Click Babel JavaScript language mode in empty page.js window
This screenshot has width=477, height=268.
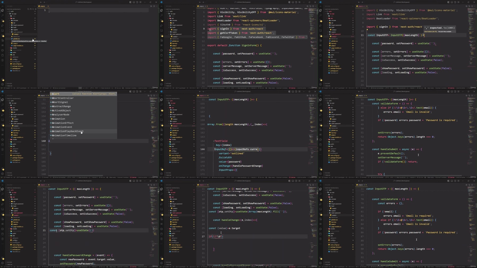click(x=105, y=88)
